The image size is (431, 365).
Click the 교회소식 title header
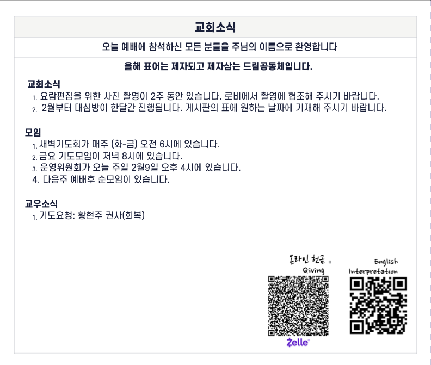pos(215,27)
